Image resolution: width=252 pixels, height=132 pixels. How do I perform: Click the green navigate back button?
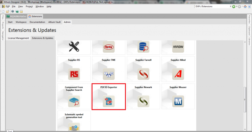tap(234, 7)
